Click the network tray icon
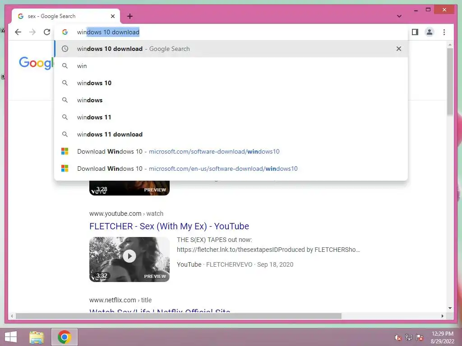The width and height of the screenshot is (462, 346). pos(409,337)
